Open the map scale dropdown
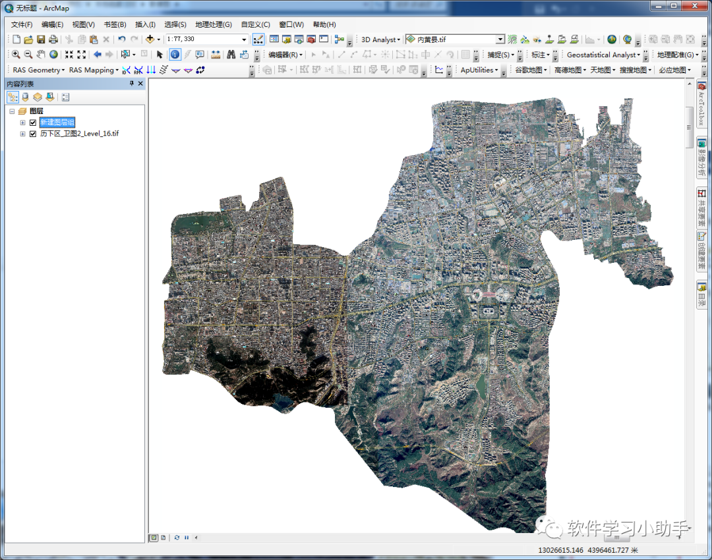This screenshot has height=560, width=712. coord(245,40)
